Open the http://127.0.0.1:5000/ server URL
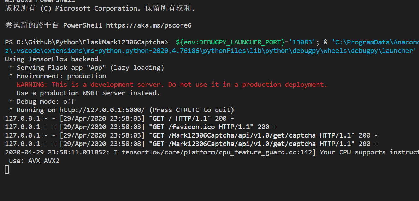This screenshot has height=201, width=419. pos(102,110)
